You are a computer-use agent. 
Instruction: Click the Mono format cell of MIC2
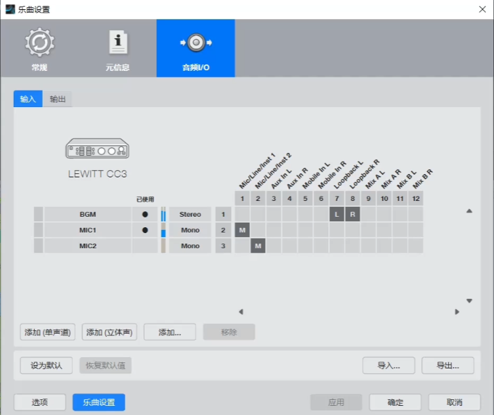click(190, 246)
